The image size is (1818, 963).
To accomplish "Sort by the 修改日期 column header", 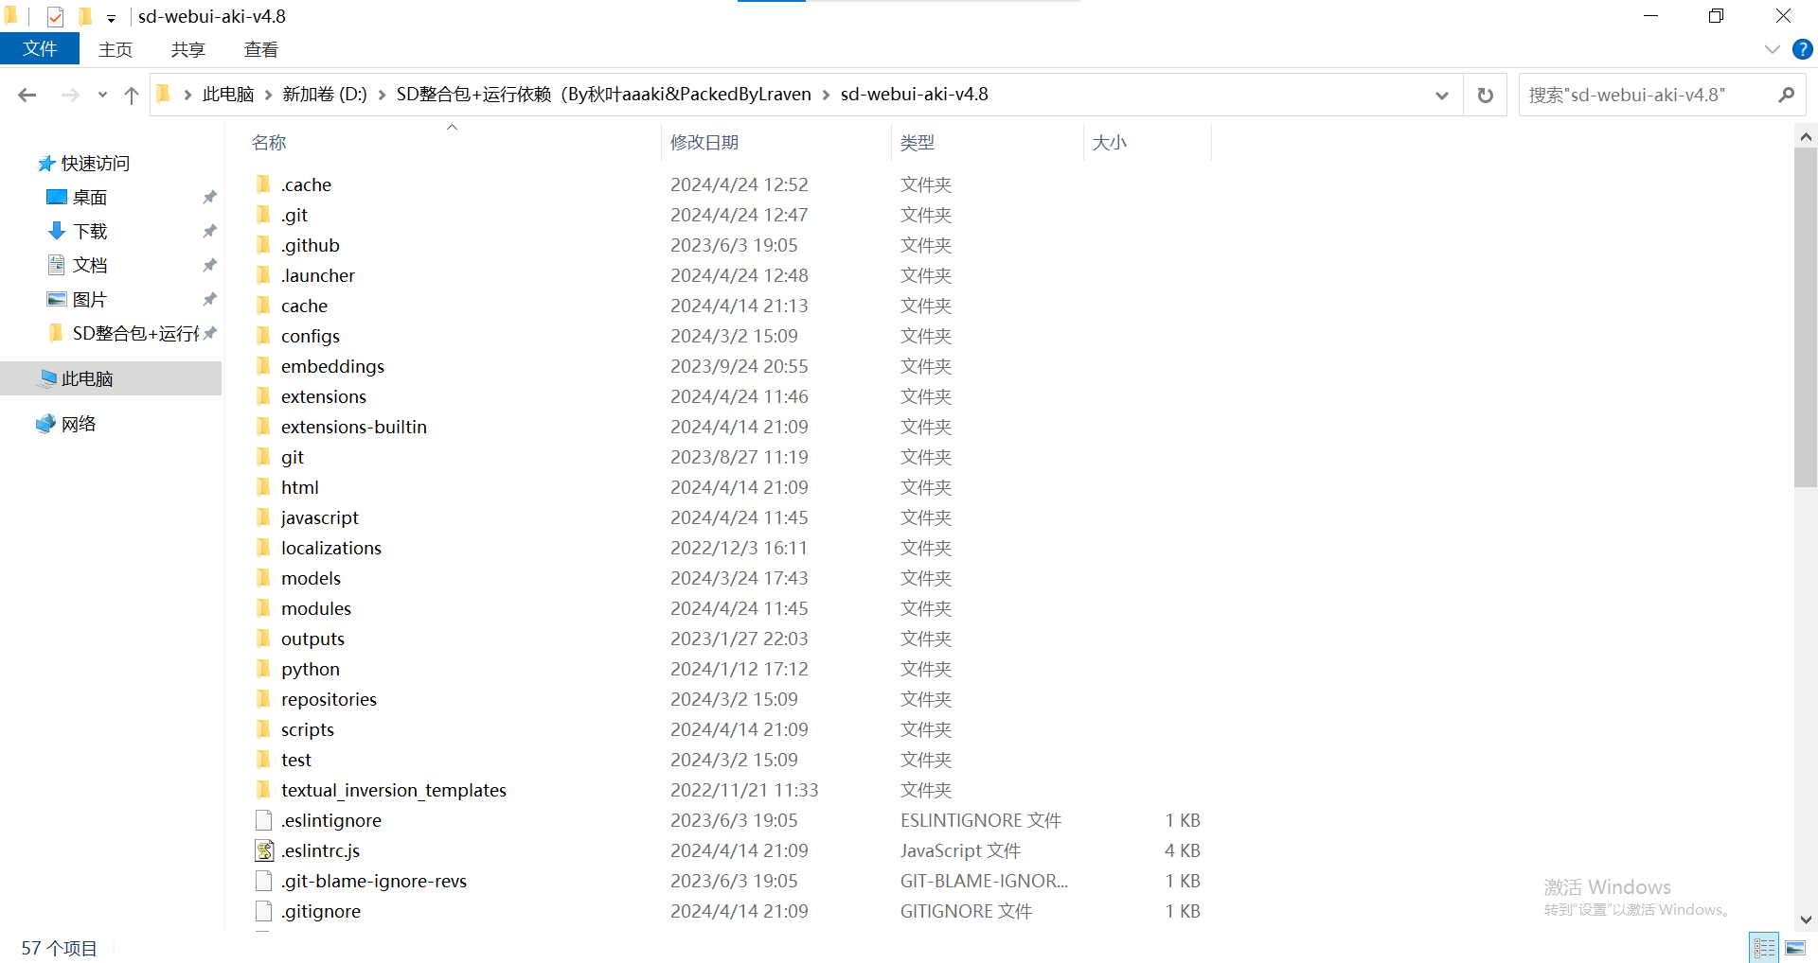I will [704, 143].
